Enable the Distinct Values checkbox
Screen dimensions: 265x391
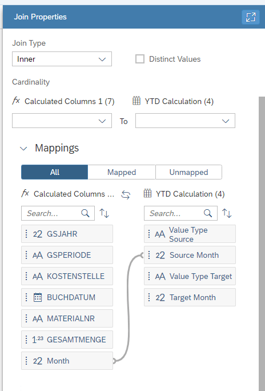click(x=140, y=59)
